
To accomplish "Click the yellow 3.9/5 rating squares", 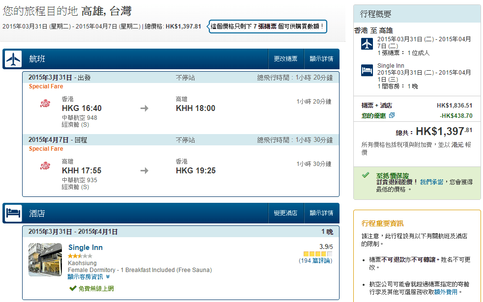I will 317,254.
